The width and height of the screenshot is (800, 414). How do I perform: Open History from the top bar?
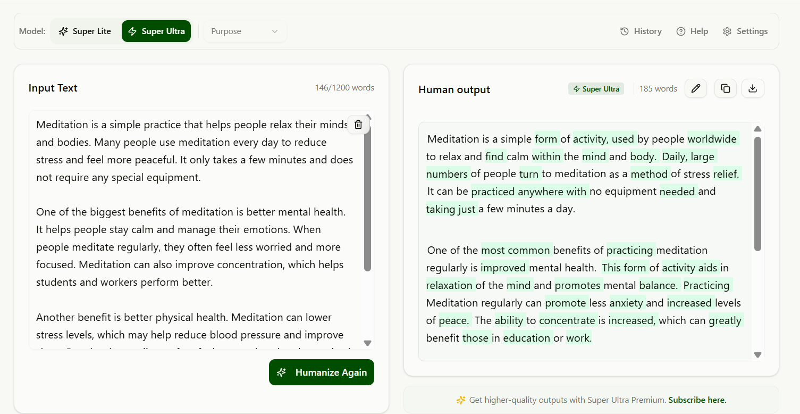641,31
